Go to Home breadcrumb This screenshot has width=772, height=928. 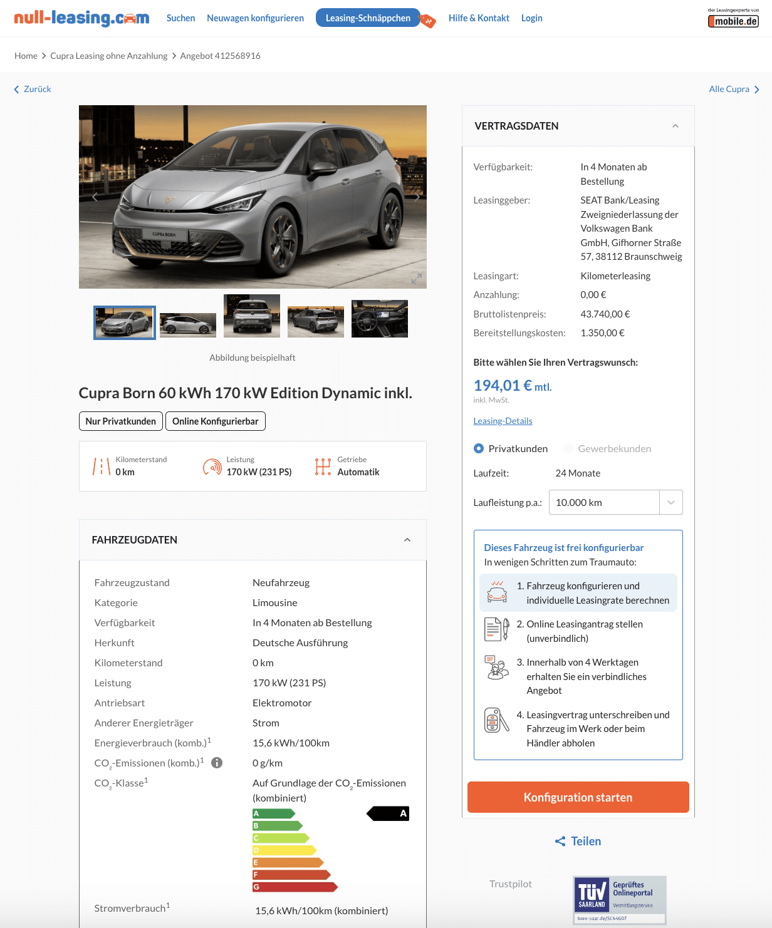point(26,56)
